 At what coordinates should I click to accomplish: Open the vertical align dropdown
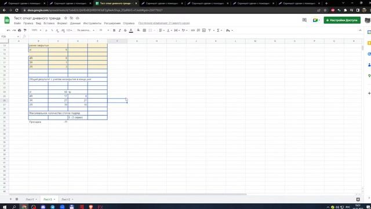click(x=169, y=30)
